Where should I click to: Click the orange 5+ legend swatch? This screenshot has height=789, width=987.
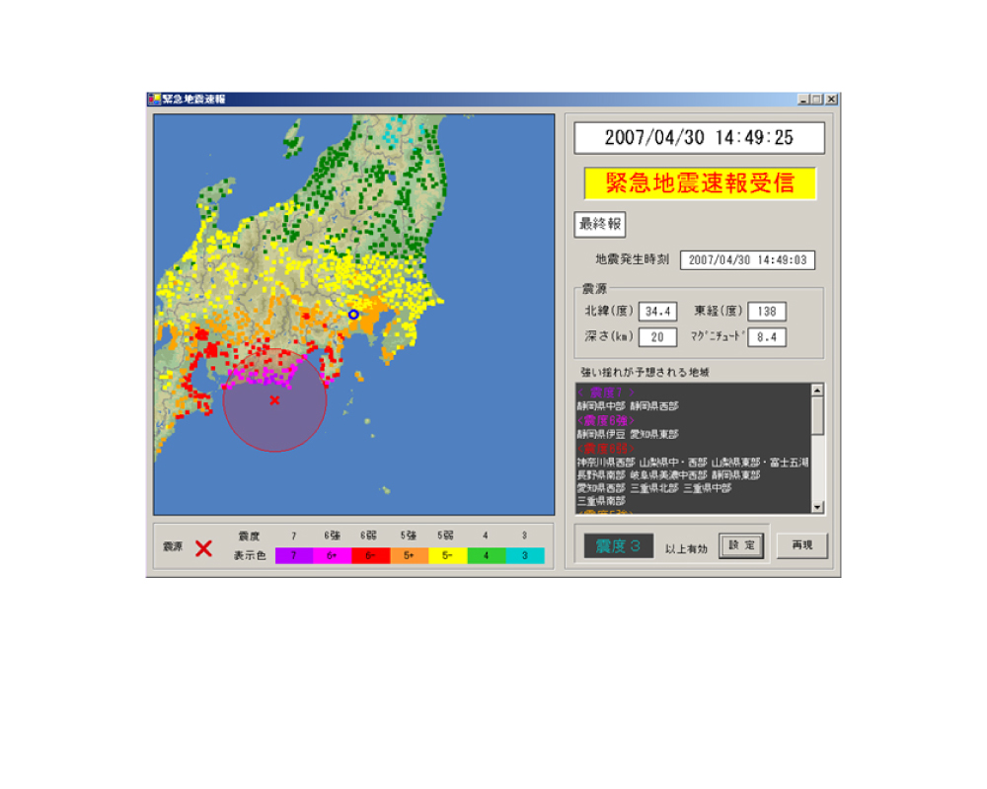(x=410, y=555)
